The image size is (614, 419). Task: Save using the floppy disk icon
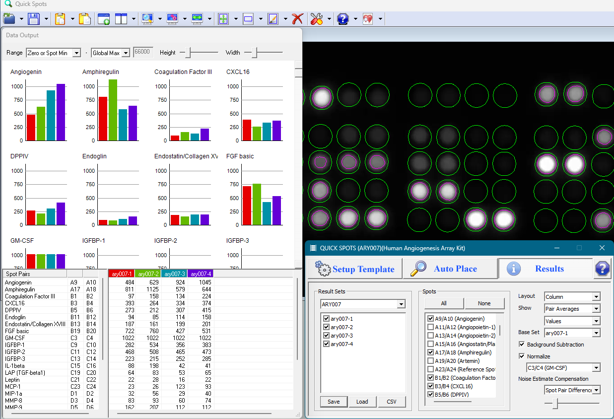(x=34, y=19)
